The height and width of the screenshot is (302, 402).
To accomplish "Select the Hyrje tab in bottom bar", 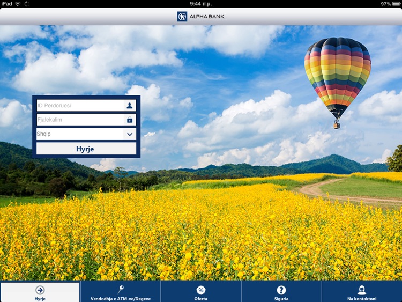I will (40, 292).
